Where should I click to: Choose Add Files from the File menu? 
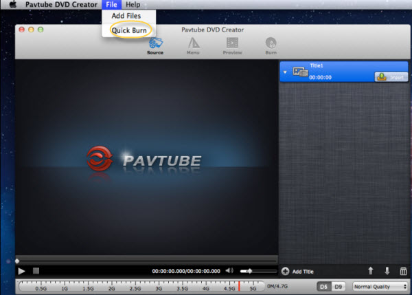126,16
